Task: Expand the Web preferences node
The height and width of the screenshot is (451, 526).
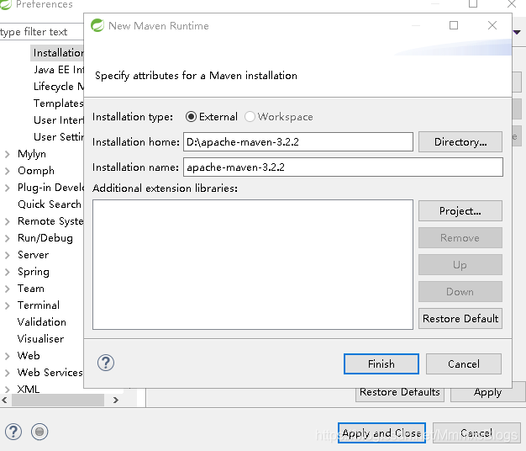Action: click(8, 356)
